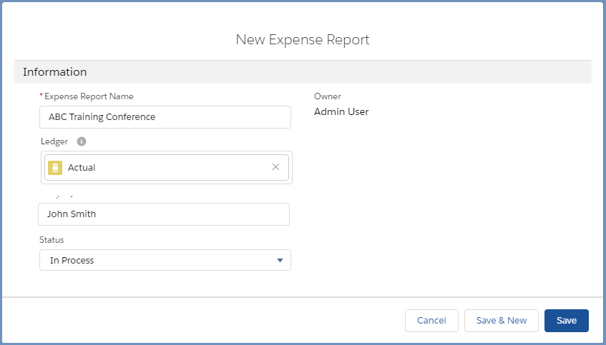Click the Save & New button
606x345 pixels.
coord(502,320)
